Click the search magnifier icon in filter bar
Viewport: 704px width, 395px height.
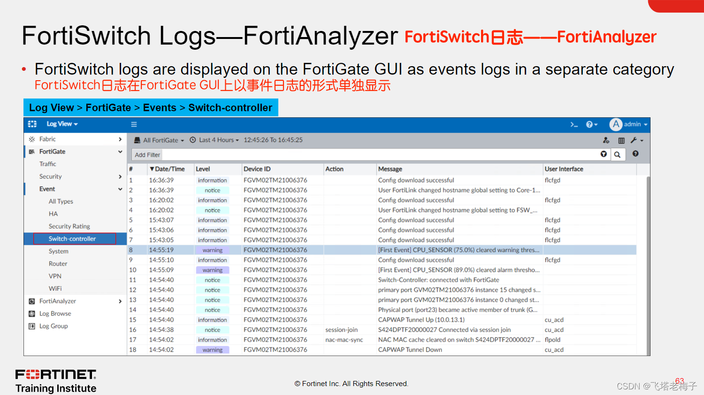pyautogui.click(x=618, y=154)
